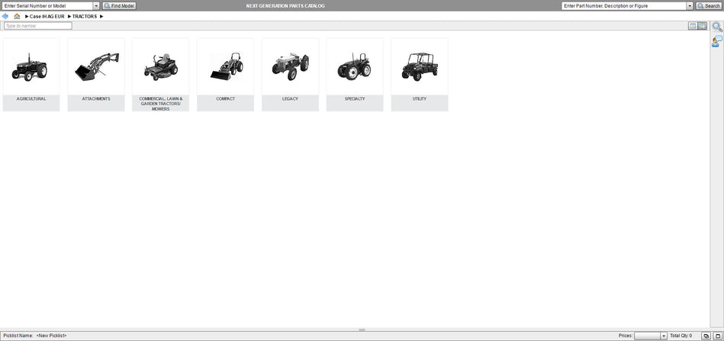Open the Prices dropdown
The image size is (724, 341).
tap(663, 336)
